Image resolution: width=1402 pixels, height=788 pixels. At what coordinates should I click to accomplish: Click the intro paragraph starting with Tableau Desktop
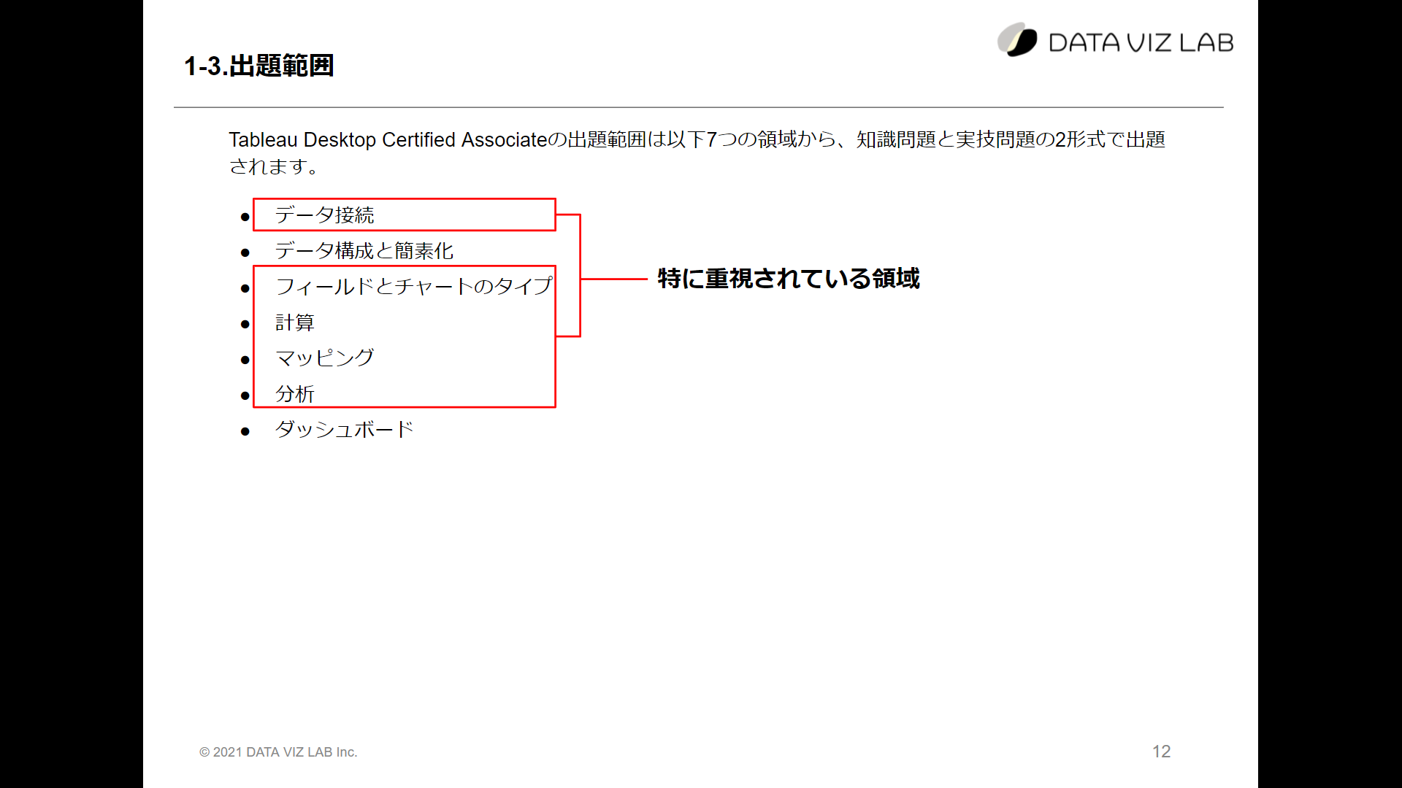[x=697, y=152]
